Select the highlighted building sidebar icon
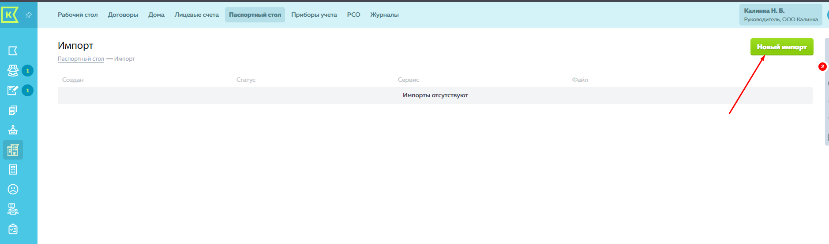The image size is (829, 244). click(13, 150)
